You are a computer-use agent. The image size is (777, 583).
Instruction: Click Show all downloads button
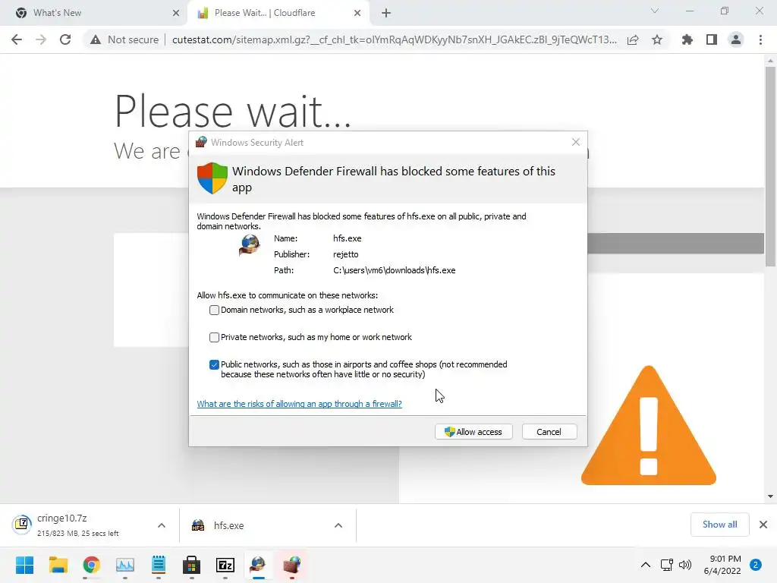pos(719,525)
